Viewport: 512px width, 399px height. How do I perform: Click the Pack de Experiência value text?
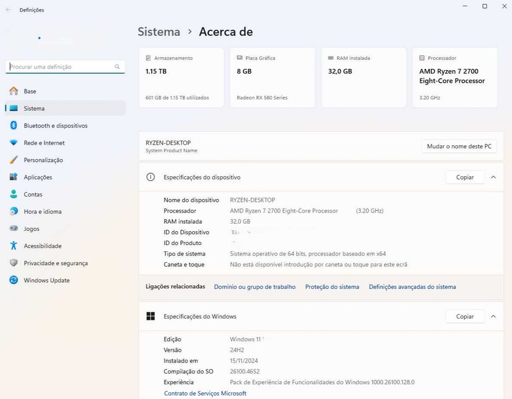[322, 382]
